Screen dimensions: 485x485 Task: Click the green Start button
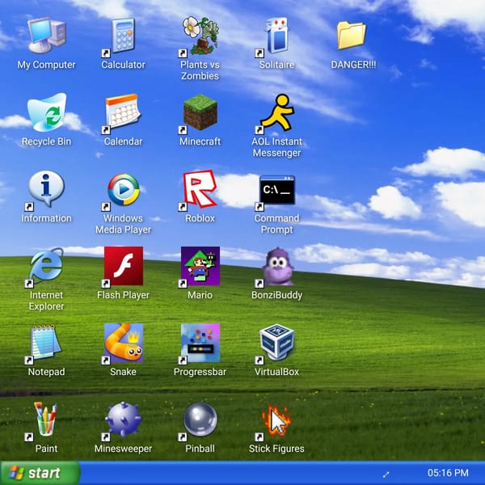click(40, 473)
